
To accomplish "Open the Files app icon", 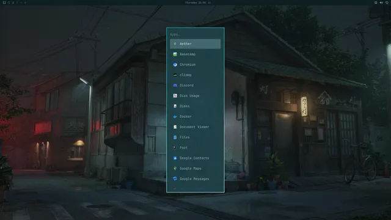I will click(175, 137).
